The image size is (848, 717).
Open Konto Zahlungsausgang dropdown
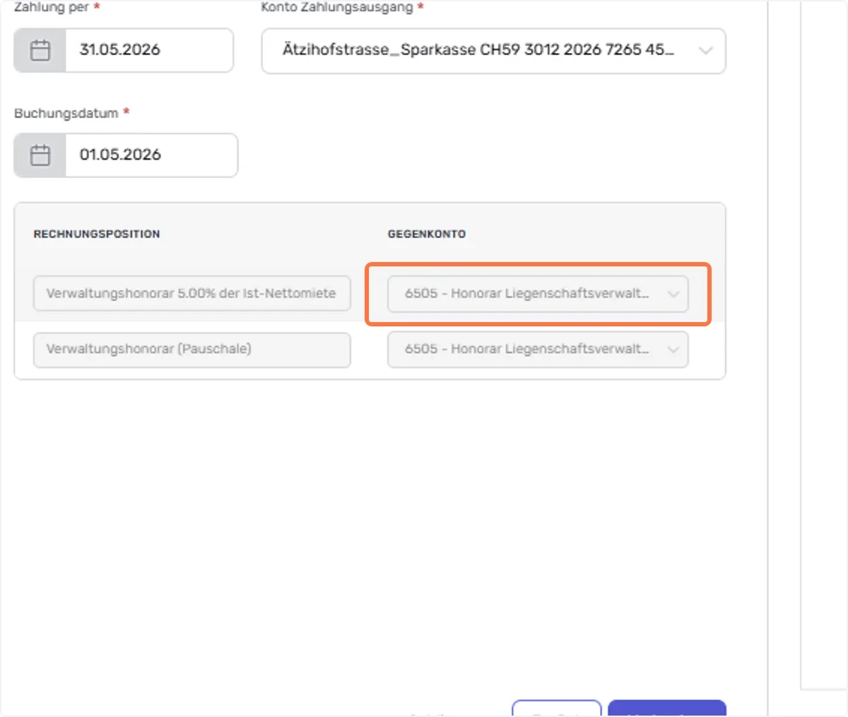click(493, 51)
